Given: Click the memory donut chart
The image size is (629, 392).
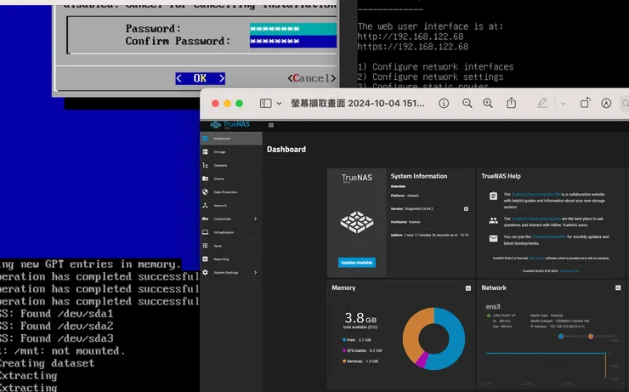Looking at the screenshot, I should pyautogui.click(x=433, y=338).
